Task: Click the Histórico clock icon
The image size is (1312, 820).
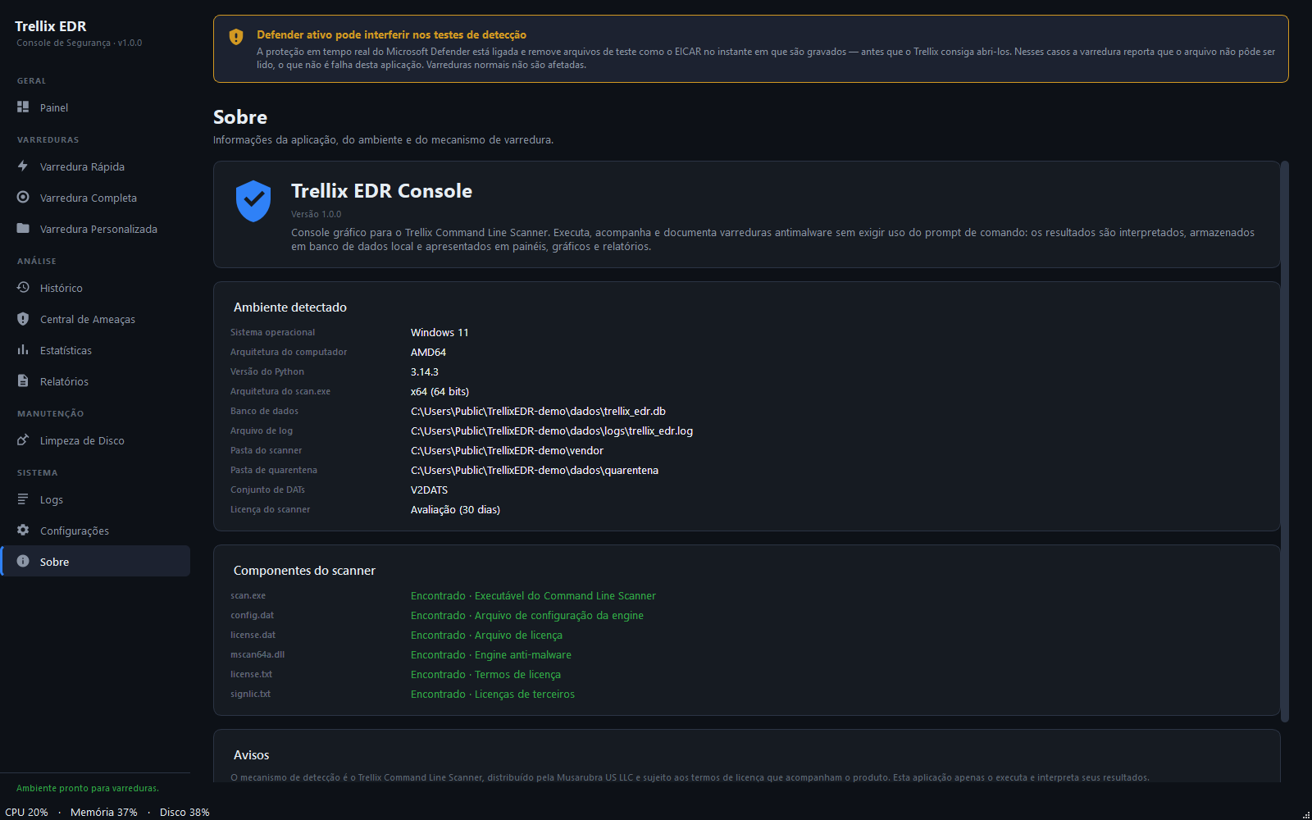Action: (x=23, y=287)
